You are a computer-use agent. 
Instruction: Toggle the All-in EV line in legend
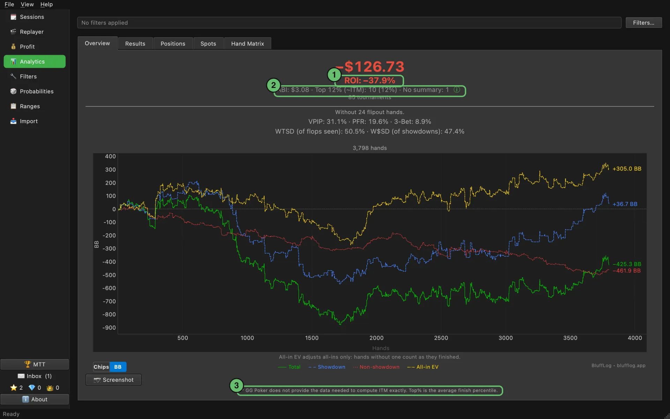click(423, 367)
